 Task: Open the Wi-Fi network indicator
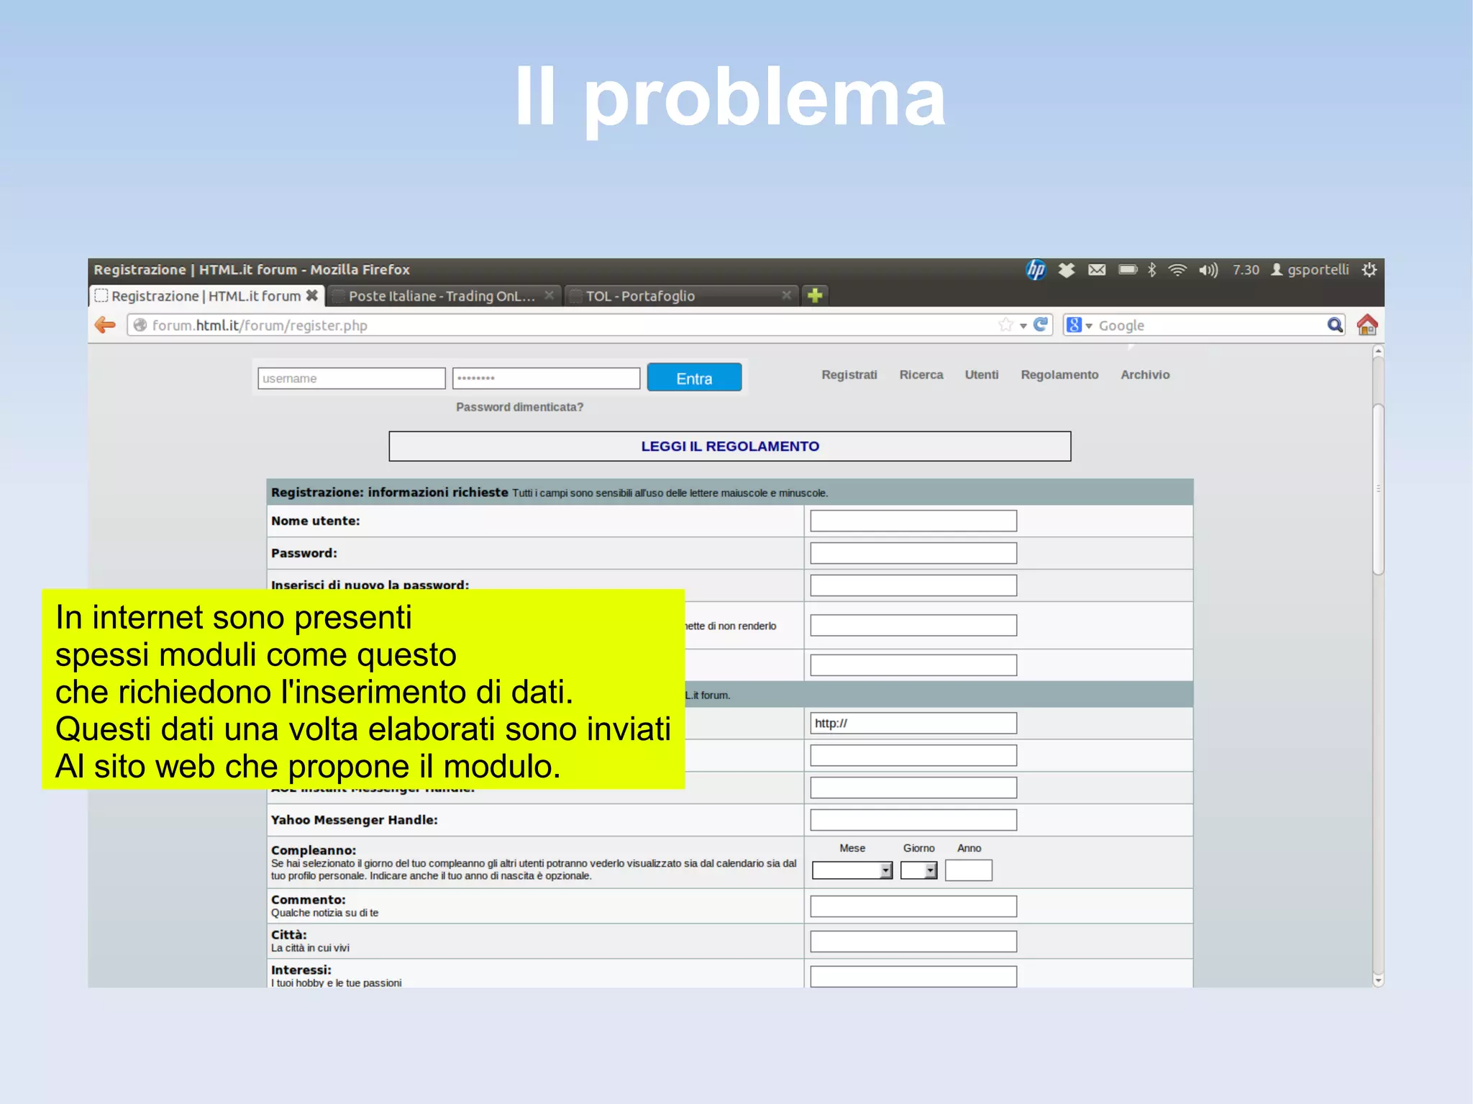(x=1177, y=270)
